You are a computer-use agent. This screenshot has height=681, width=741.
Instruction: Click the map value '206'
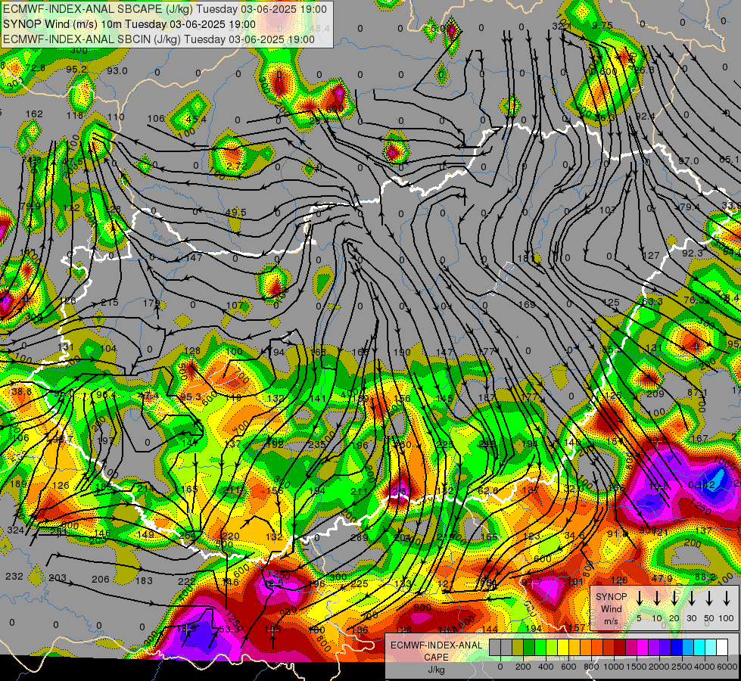[x=100, y=580]
